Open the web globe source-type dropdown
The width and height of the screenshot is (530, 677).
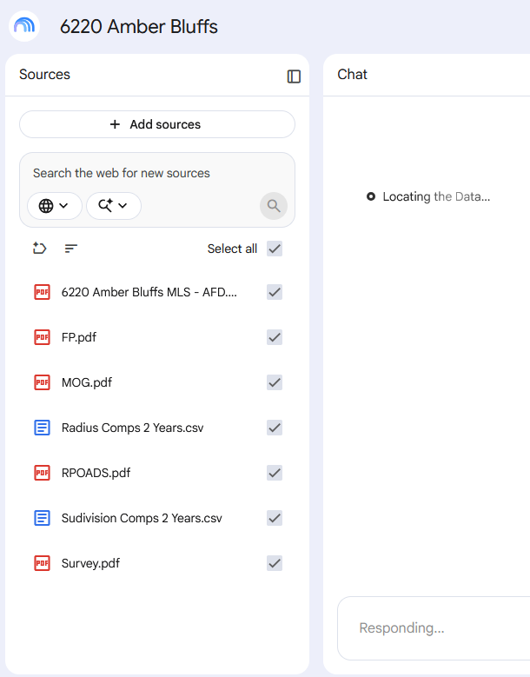[x=55, y=206]
